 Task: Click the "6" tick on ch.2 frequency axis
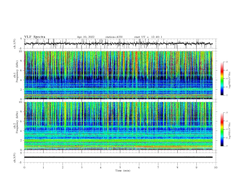coord(21,121)
